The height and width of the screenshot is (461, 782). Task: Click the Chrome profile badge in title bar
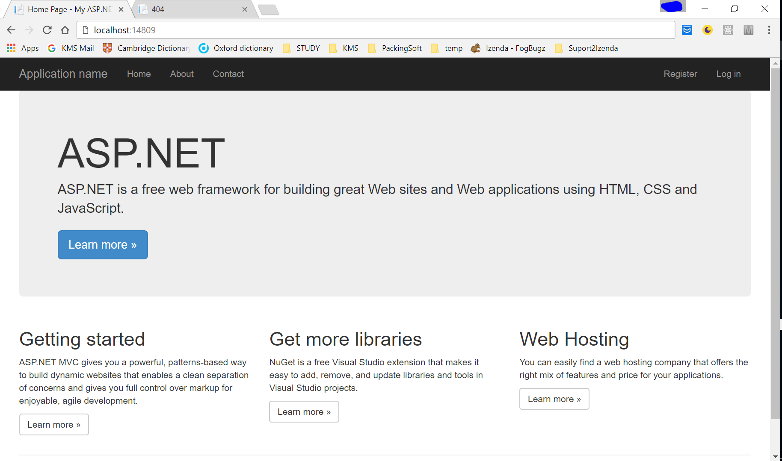point(672,6)
